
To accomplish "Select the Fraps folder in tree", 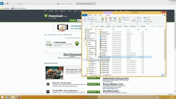I will [x=89, y=43].
